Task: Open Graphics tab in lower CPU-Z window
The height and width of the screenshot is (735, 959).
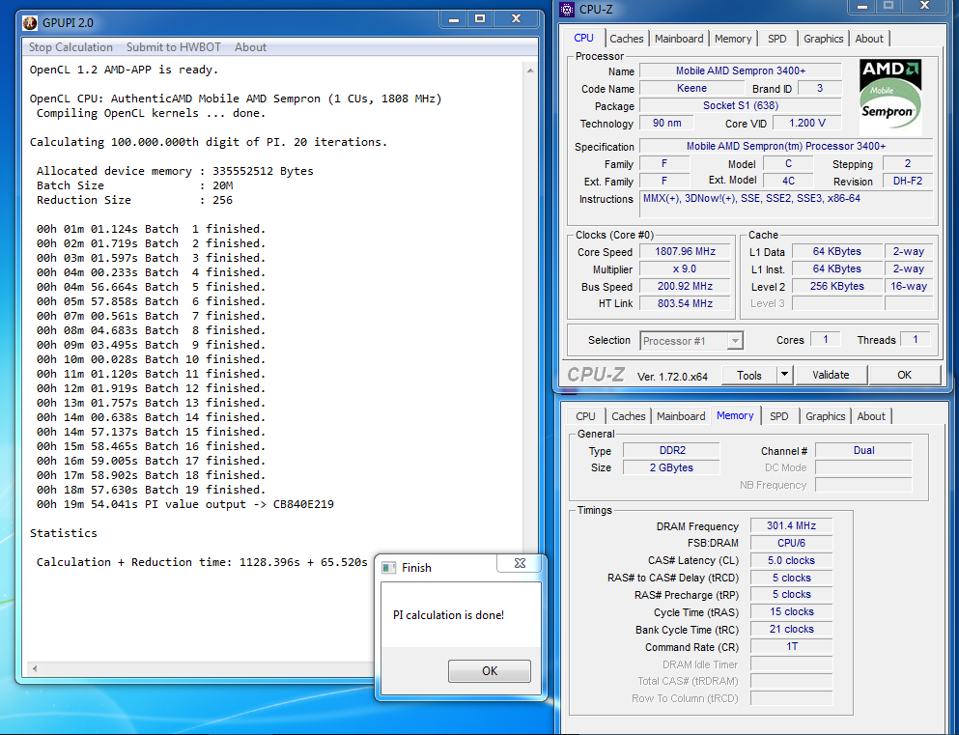Action: [x=825, y=416]
